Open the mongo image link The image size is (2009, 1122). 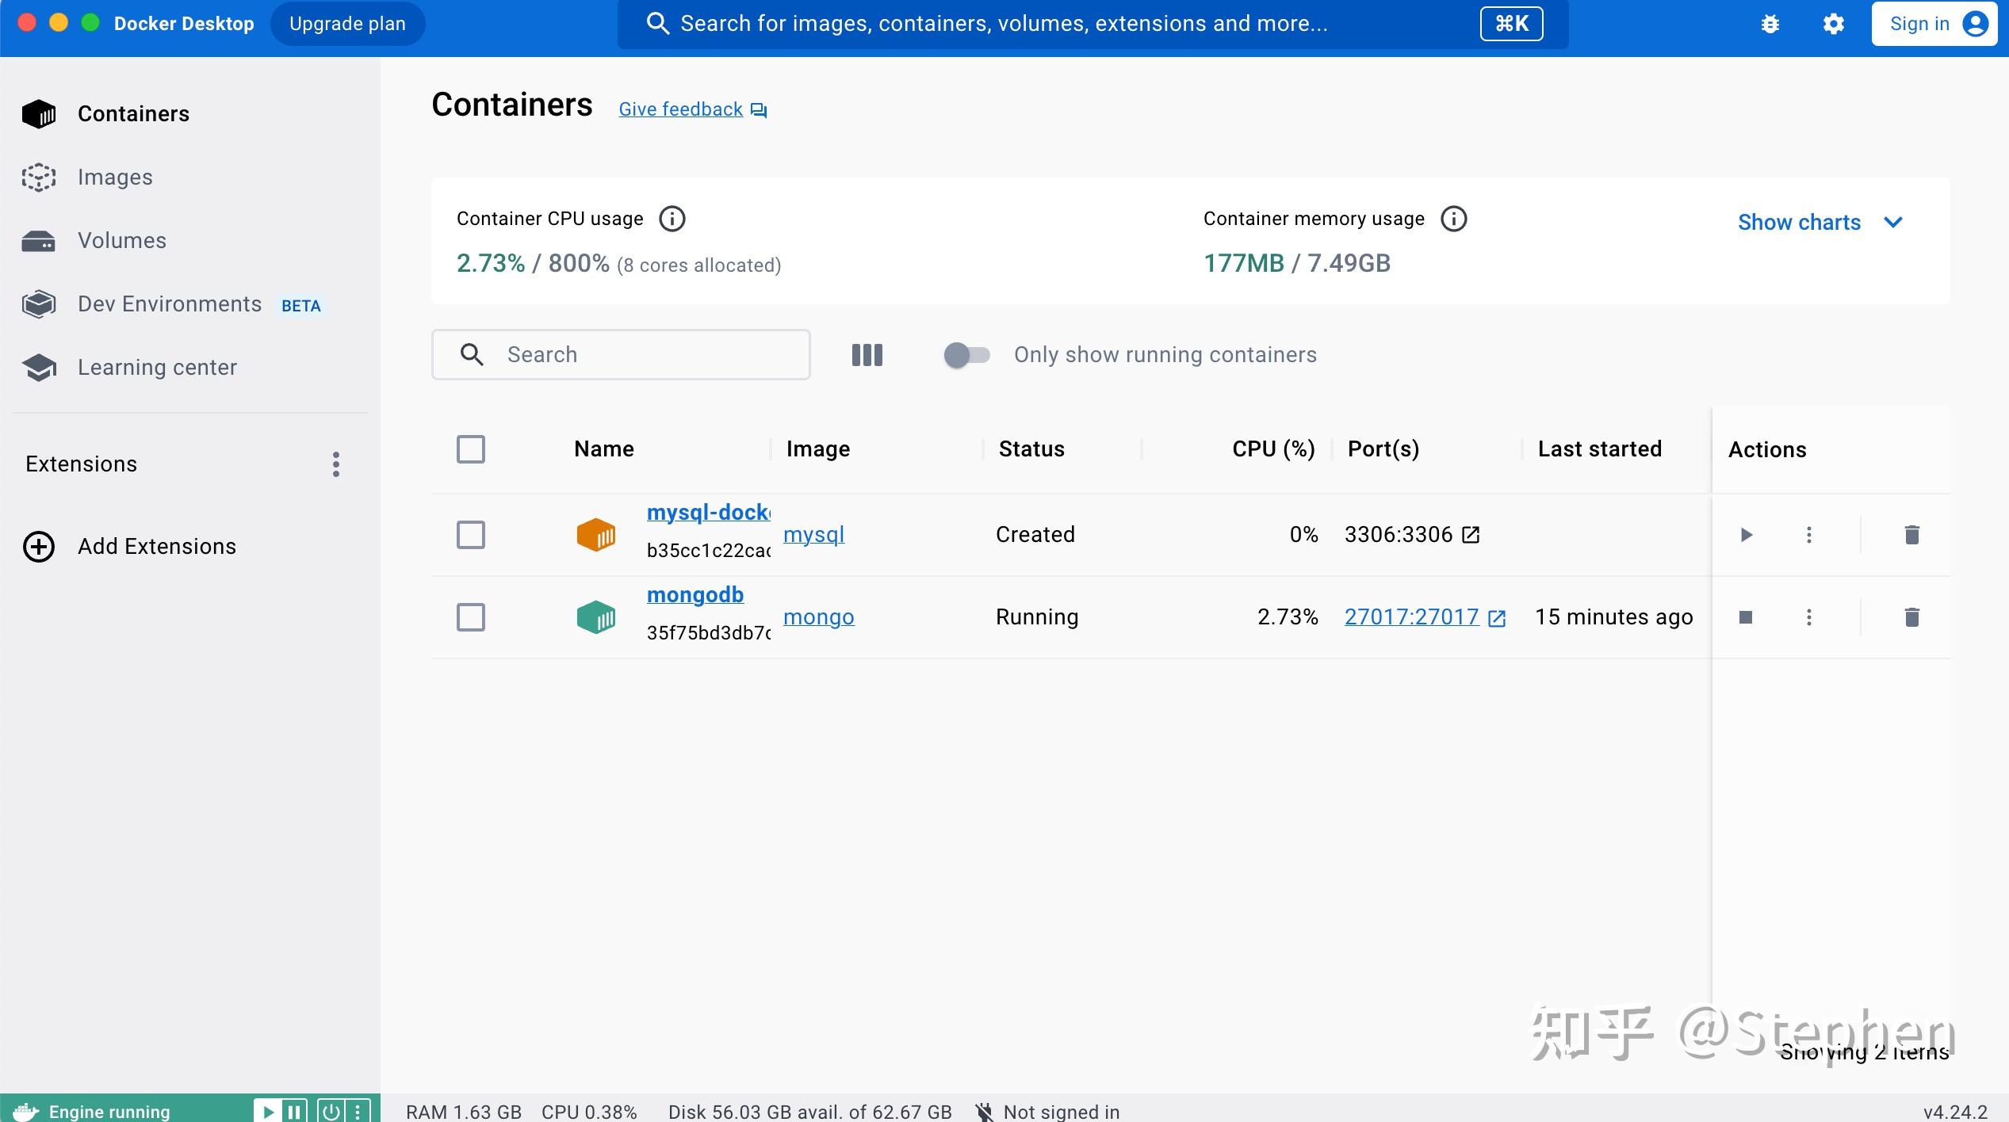click(819, 617)
